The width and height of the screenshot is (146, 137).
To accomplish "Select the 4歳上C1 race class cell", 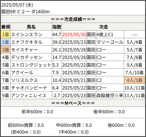I will [105, 34].
